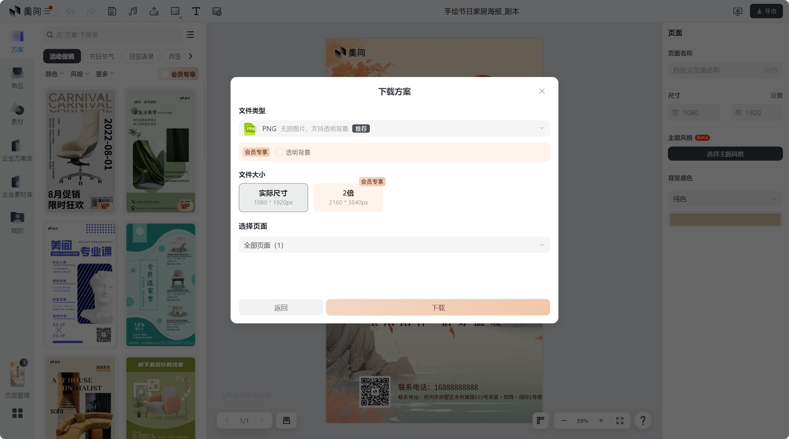The height and width of the screenshot is (439, 789).
Task: Toggle the 会员专享 filter checkbox
Action: [165, 74]
